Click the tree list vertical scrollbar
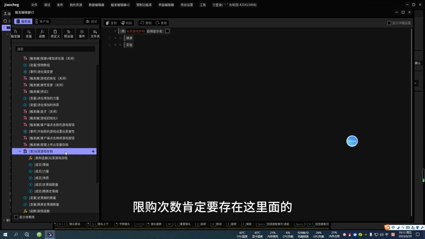Image resolution: width=425 pixels, height=239 pixels. (x=98, y=122)
